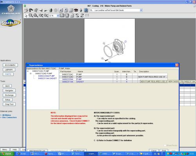Select the arrow pointer tool
Screen dimensions: 196x156
[x=26, y=16]
